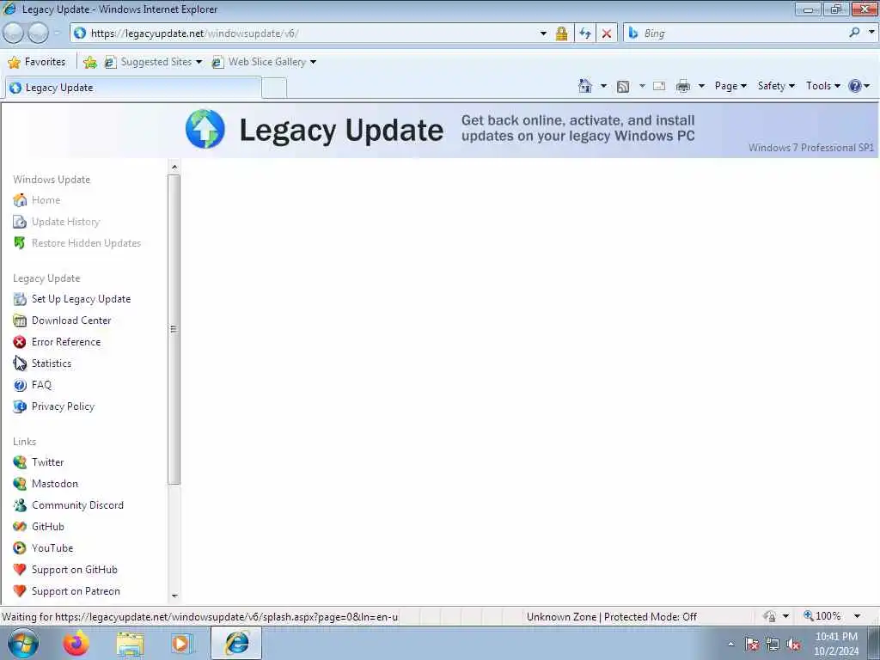Open the Statistics link
Viewport: 880px width, 660px height.
tap(52, 364)
